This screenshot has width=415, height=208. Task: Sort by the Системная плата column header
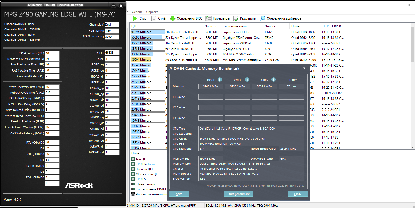242,26
